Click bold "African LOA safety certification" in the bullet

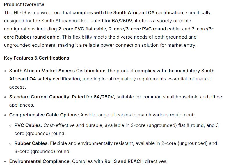click(45, 79)
